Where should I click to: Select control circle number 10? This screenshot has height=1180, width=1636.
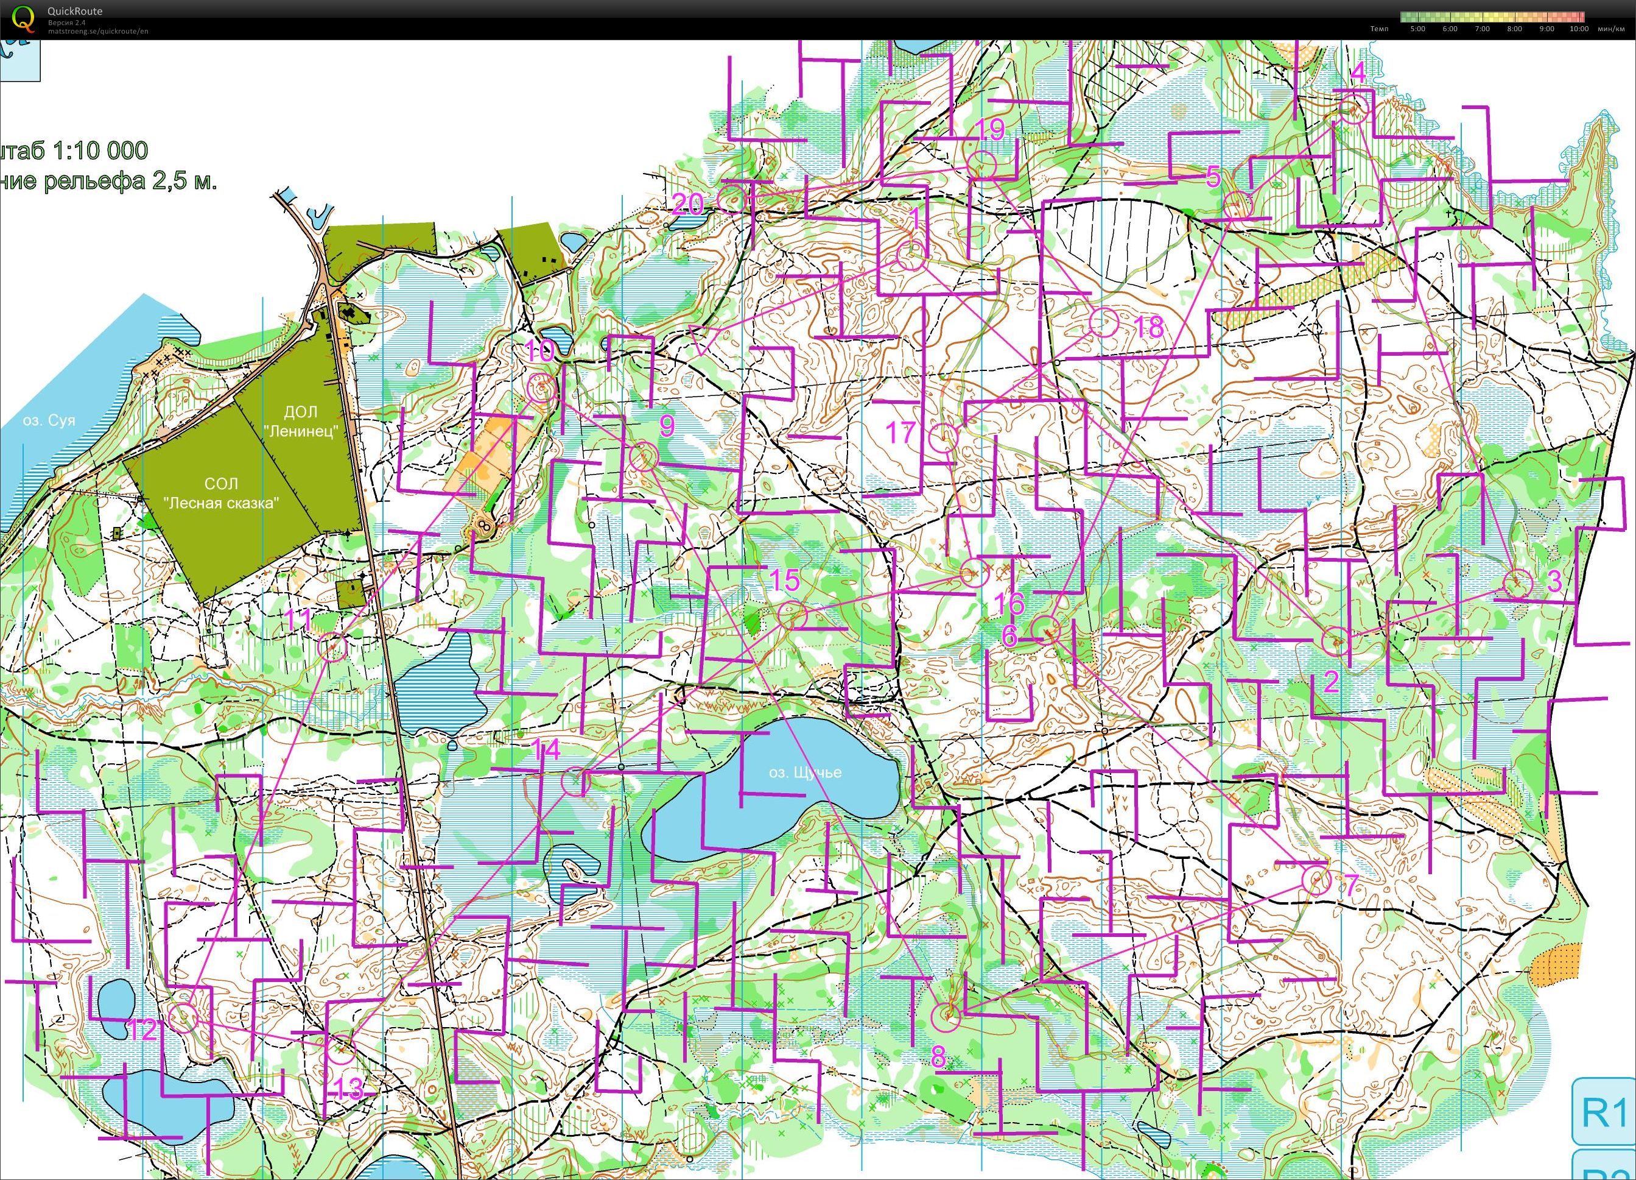(541, 389)
